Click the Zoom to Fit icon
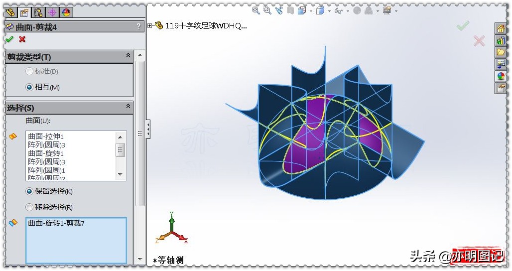This screenshot has width=512, height=271. (256, 11)
